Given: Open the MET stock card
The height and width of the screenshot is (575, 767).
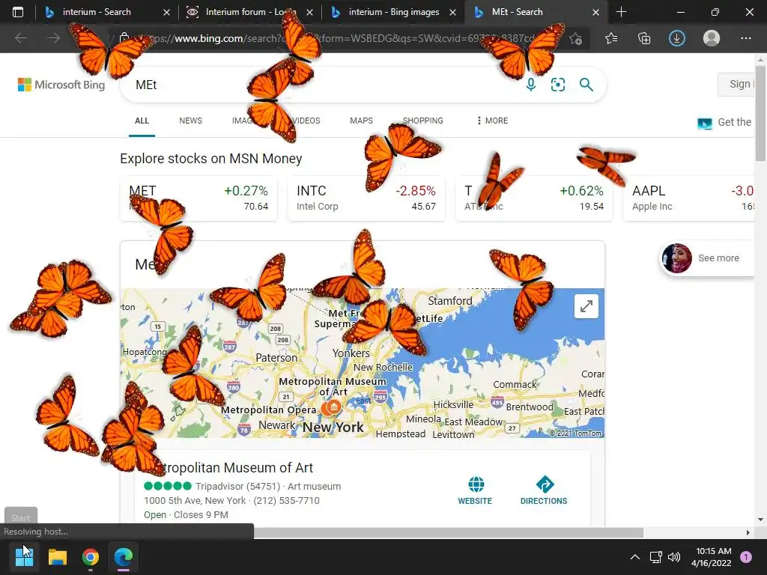Looking at the screenshot, I should coord(198,198).
